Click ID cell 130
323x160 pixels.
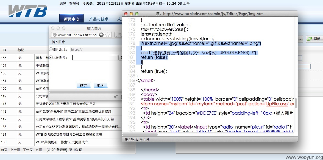[x=4, y=142]
